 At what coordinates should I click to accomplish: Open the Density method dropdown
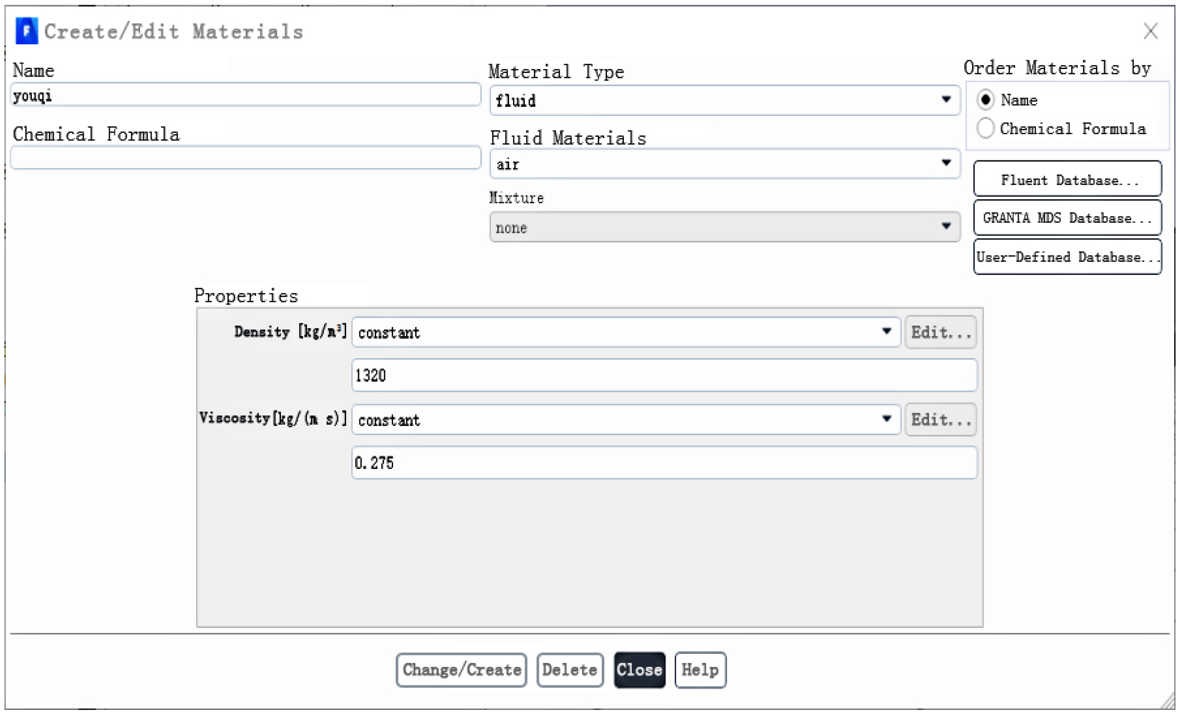625,332
